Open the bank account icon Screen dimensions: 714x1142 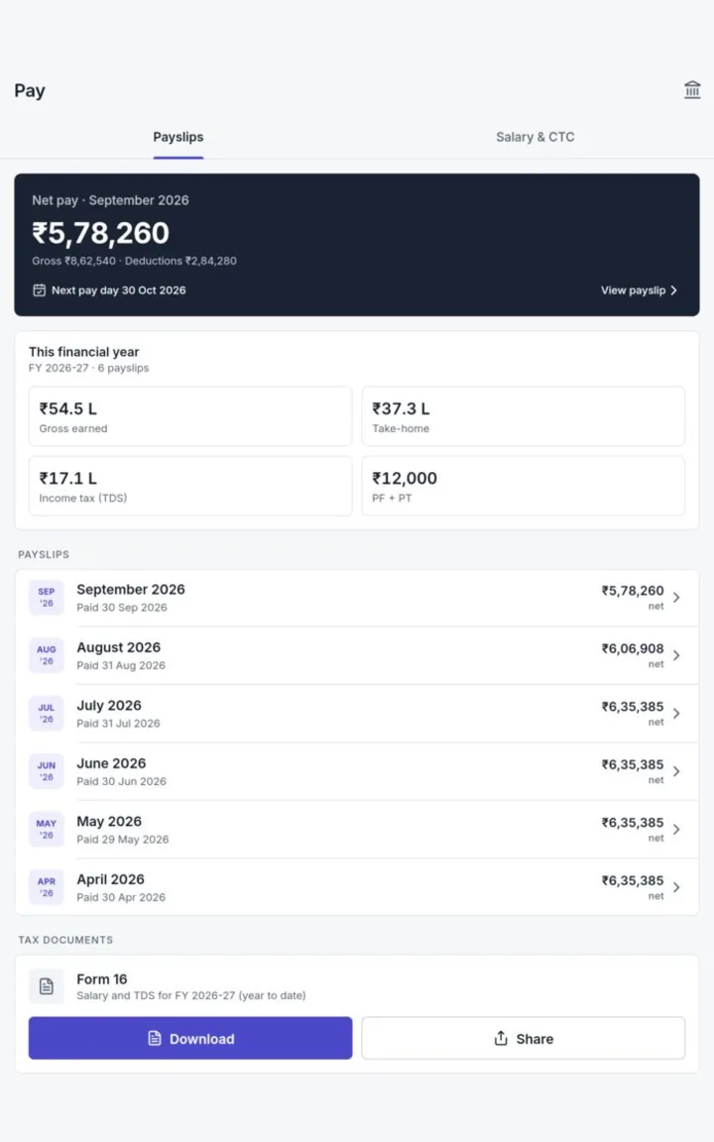[692, 89]
